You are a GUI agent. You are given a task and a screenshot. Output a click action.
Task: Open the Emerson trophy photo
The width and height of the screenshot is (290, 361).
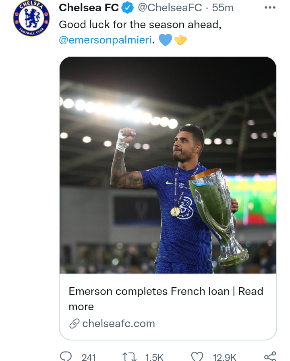[x=168, y=165]
